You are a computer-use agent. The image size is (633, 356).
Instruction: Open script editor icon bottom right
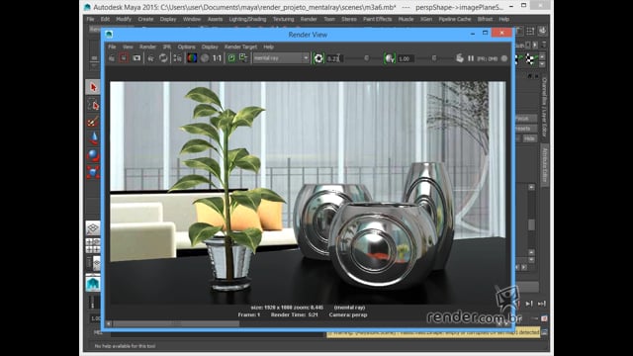545,332
